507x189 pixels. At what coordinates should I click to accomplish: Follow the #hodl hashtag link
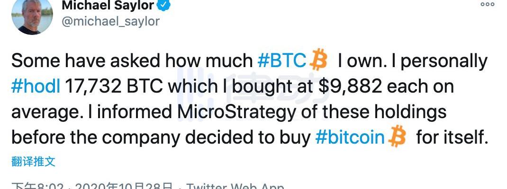point(36,86)
